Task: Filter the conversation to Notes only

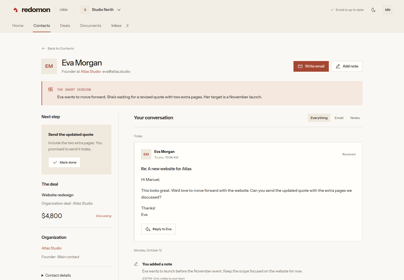Action: pyautogui.click(x=355, y=118)
